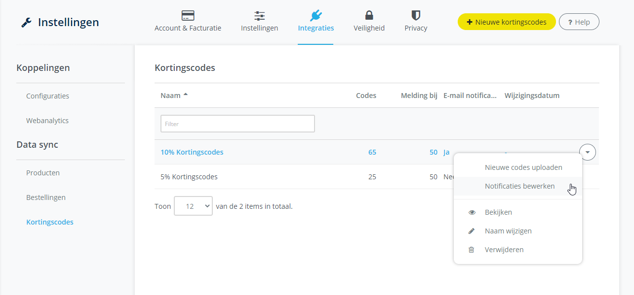
Task: Click the sliders icon above Instellingen tab
Action: 259,15
